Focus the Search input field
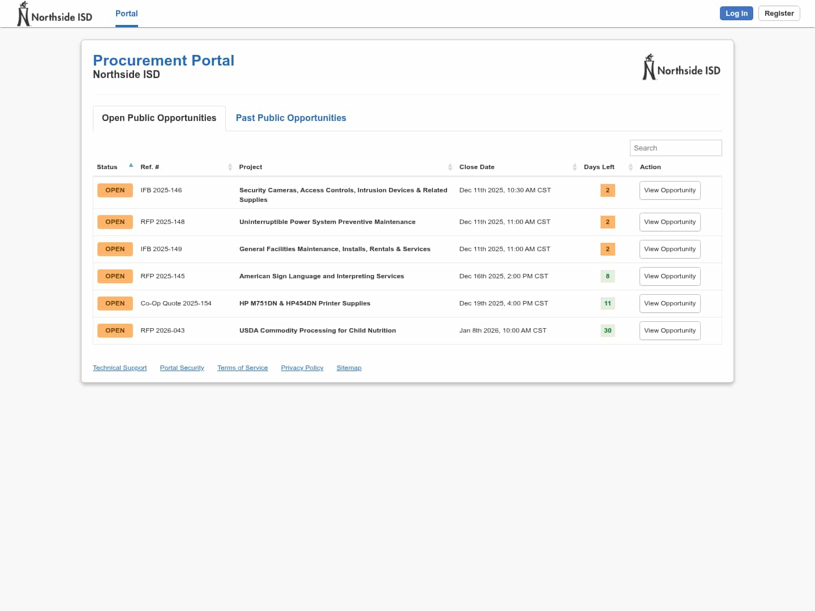This screenshot has width=815, height=611. [x=675, y=148]
